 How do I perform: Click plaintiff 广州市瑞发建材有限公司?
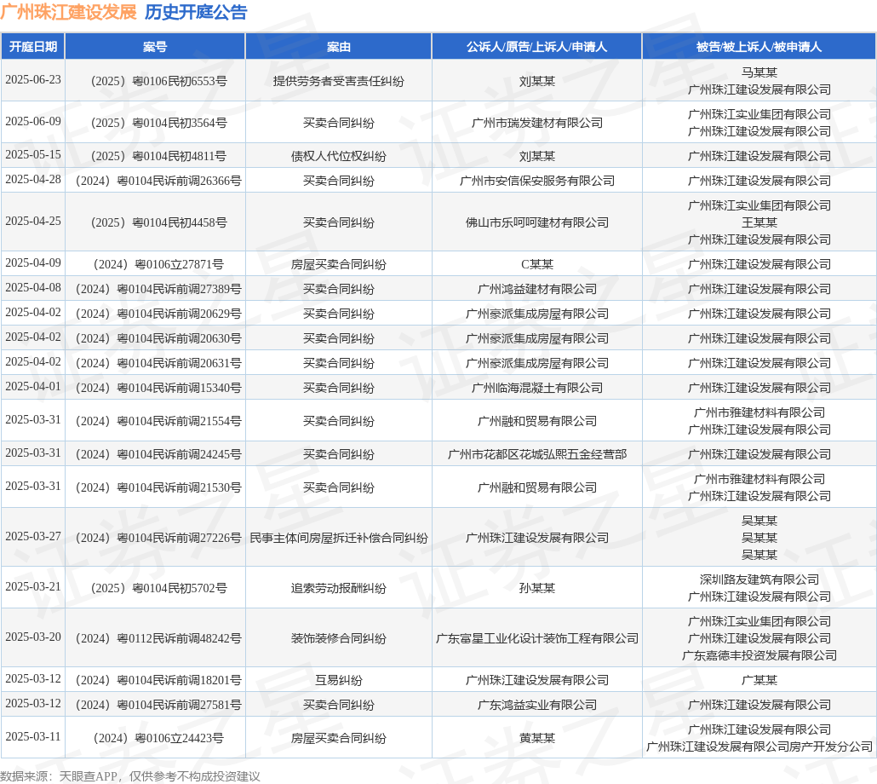point(537,123)
